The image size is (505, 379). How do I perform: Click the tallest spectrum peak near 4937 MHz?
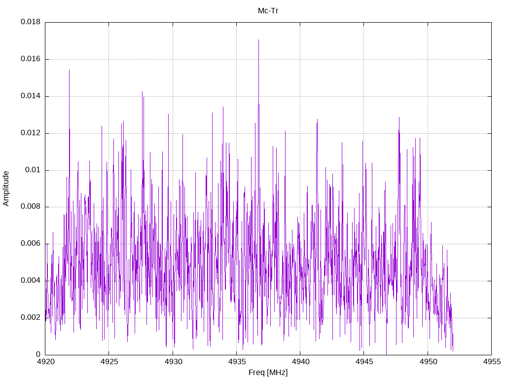[x=258, y=40]
